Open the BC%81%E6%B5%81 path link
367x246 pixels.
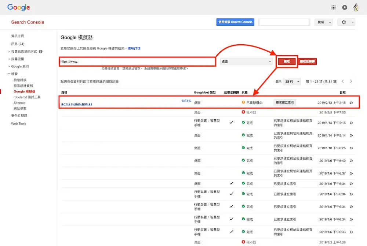coord(77,105)
